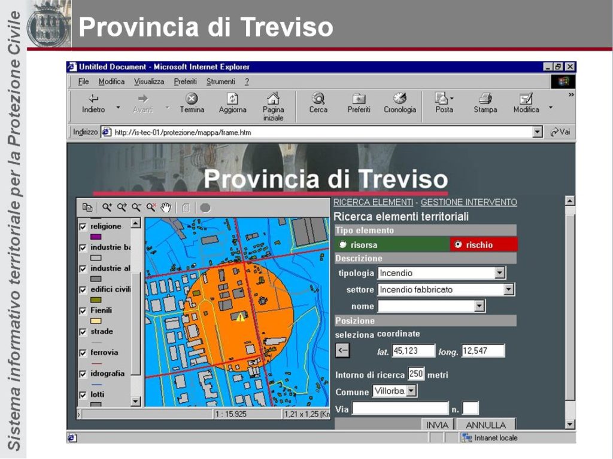This screenshot has height=459, width=613.
Task: Toggle the edifici civili layer checkbox
Action: pos(83,290)
